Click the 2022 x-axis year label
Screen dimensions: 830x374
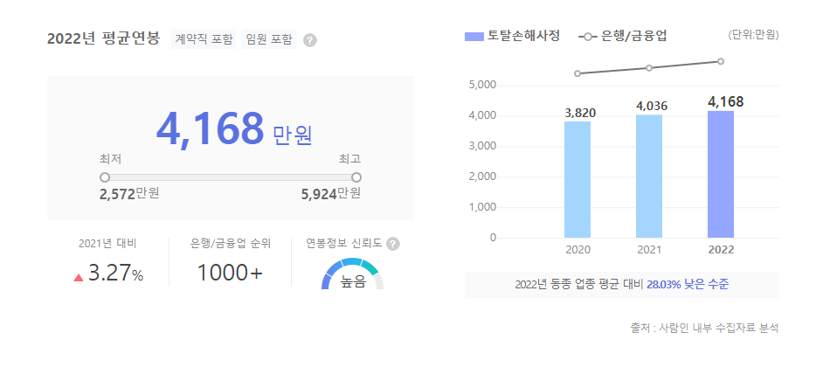[721, 250]
